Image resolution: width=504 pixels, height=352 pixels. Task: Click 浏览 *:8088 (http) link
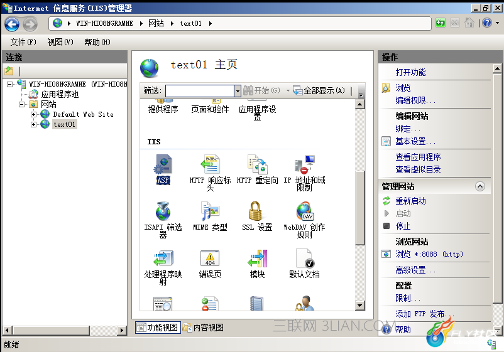[x=429, y=254]
